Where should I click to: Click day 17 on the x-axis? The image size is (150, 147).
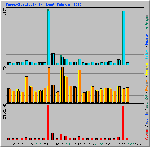[x=79, y=144]
